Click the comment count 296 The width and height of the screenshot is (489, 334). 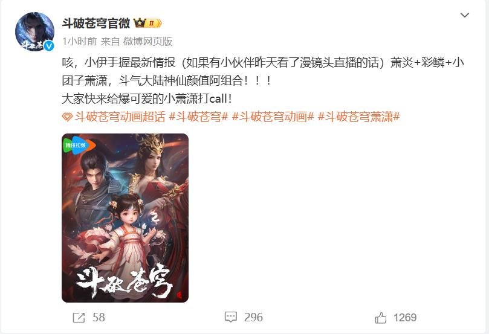253,318
